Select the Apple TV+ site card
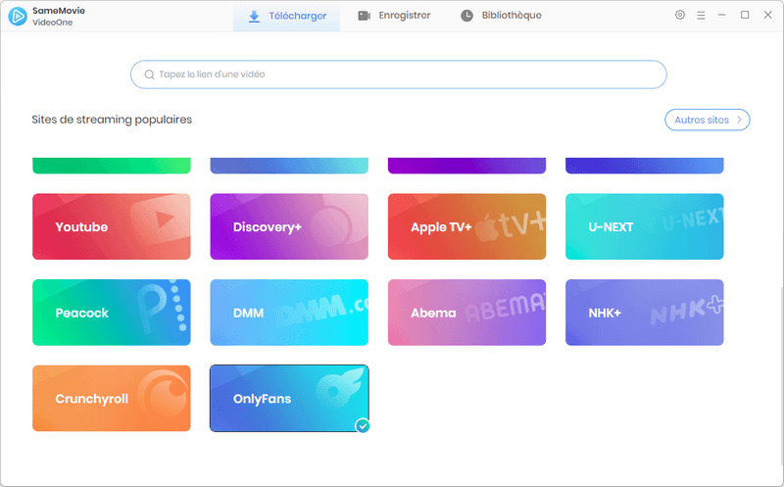784x487 pixels. 466,226
